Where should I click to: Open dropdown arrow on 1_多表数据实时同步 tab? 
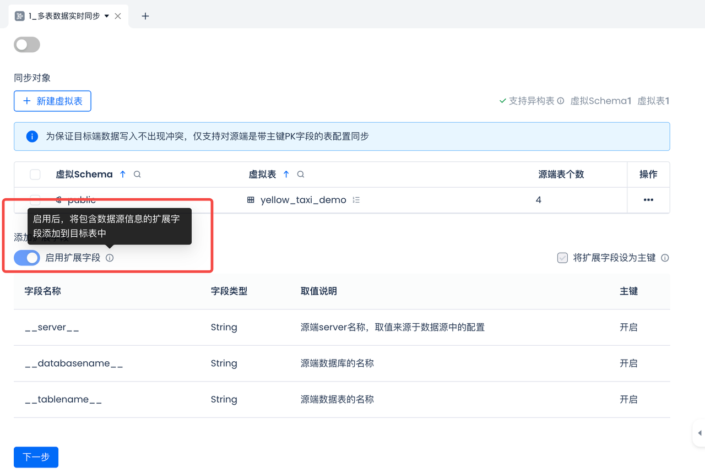tap(107, 16)
